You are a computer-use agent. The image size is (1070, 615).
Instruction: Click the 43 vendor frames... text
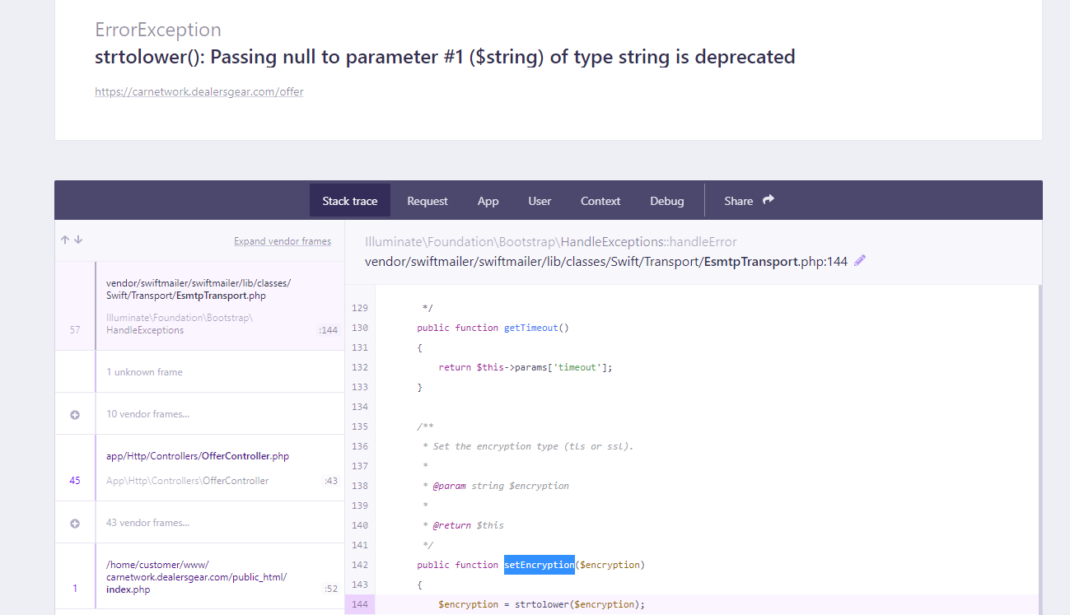pos(147,523)
